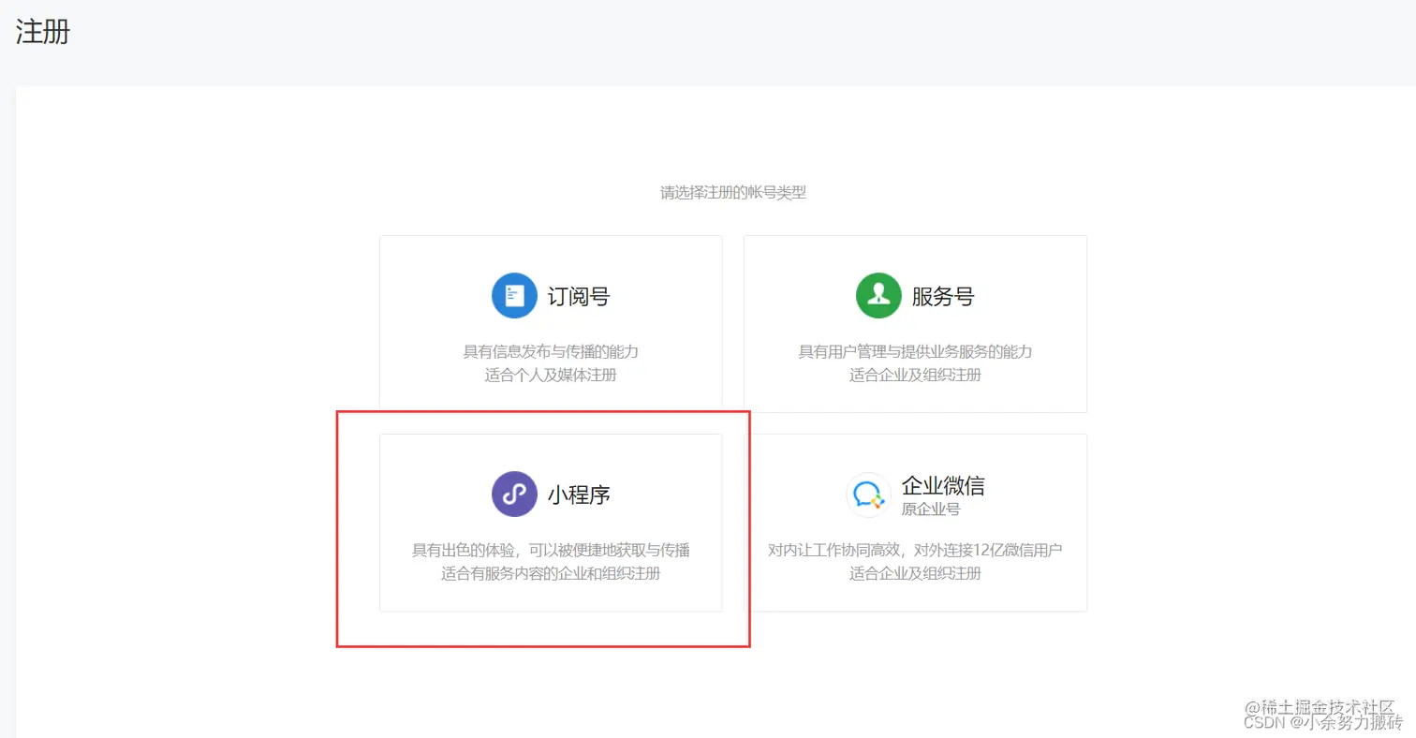
Task: Click the purple 小程序 icon
Action: click(x=514, y=494)
